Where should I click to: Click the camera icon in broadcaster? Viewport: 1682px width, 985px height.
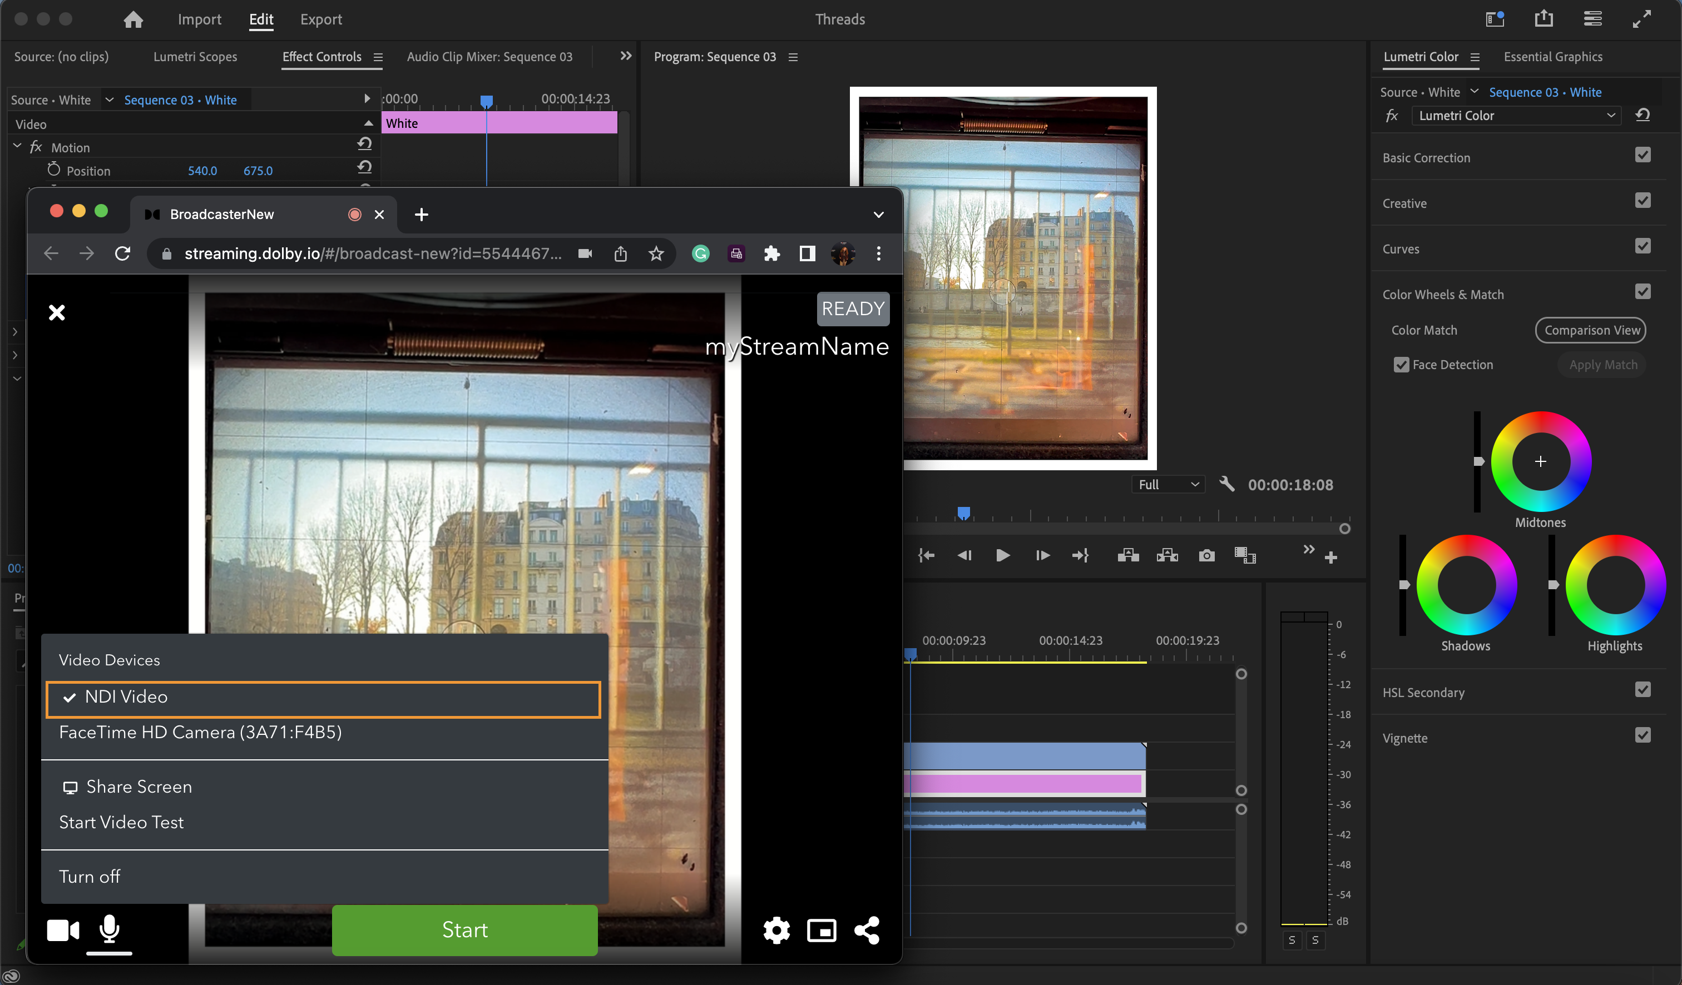point(63,929)
